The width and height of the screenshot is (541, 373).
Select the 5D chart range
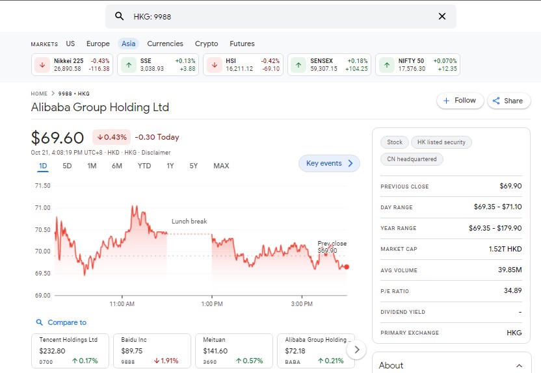(x=67, y=166)
